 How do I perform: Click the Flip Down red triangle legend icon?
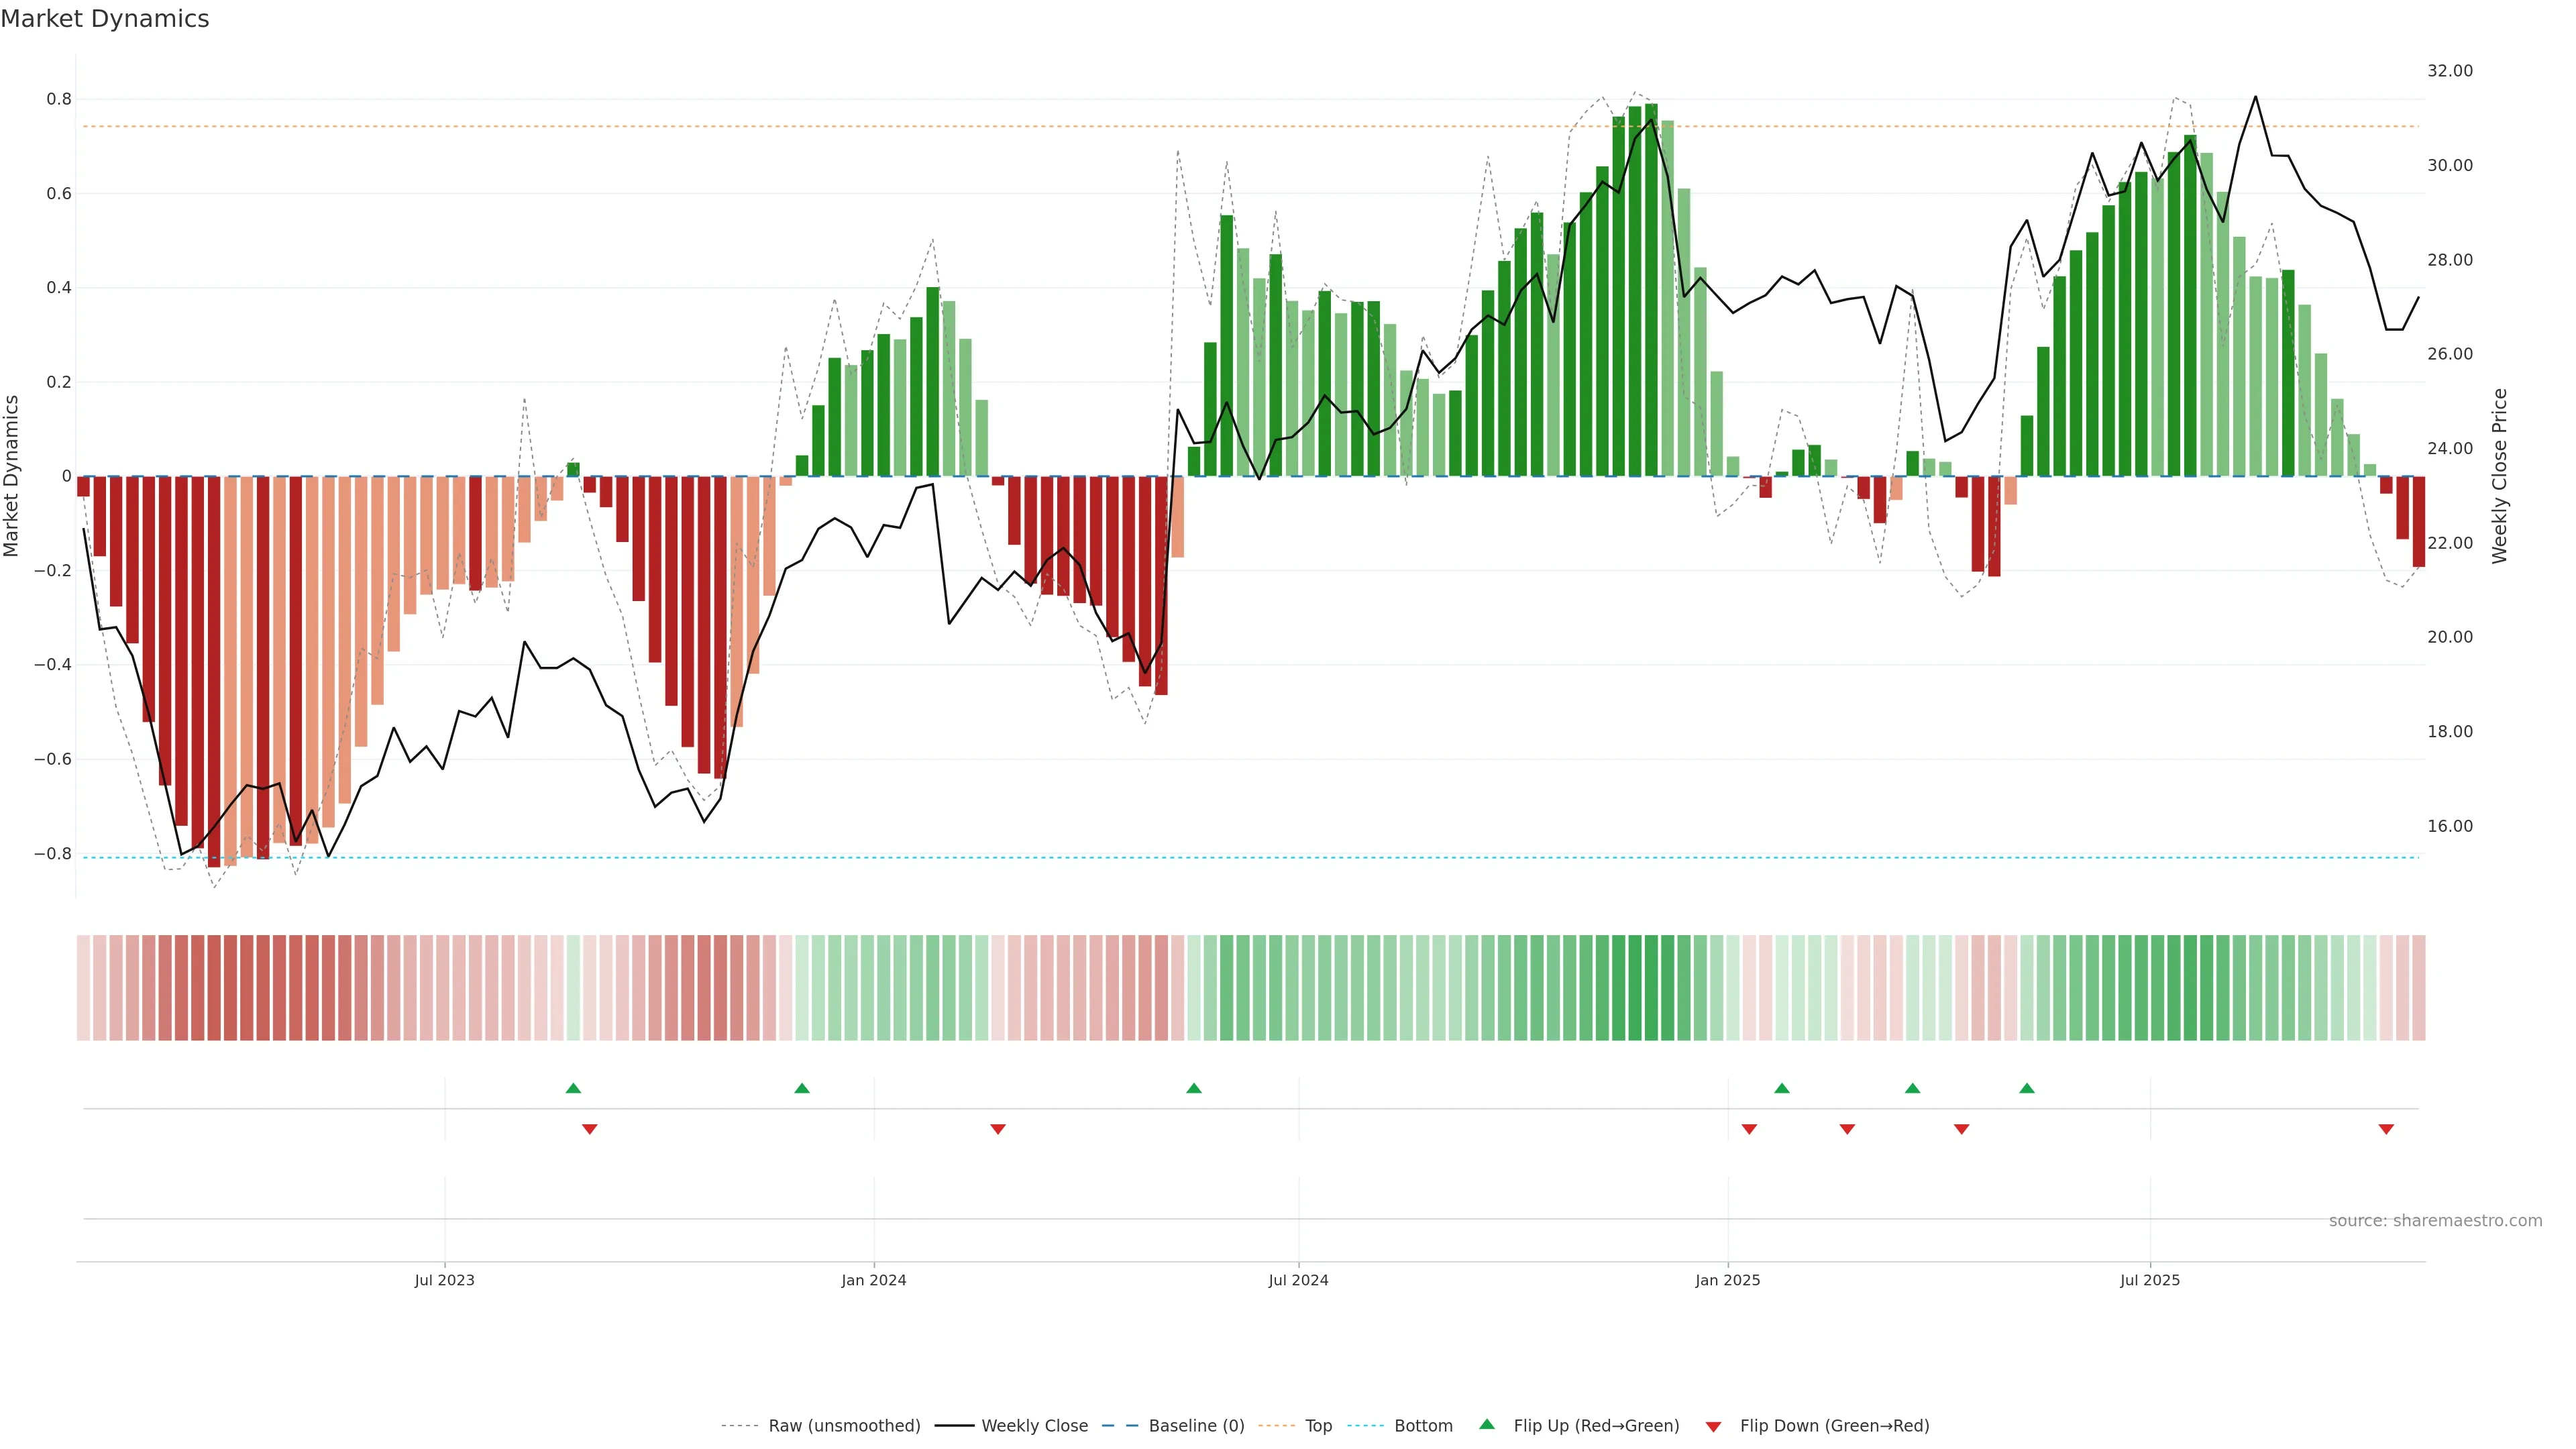point(1713,1427)
